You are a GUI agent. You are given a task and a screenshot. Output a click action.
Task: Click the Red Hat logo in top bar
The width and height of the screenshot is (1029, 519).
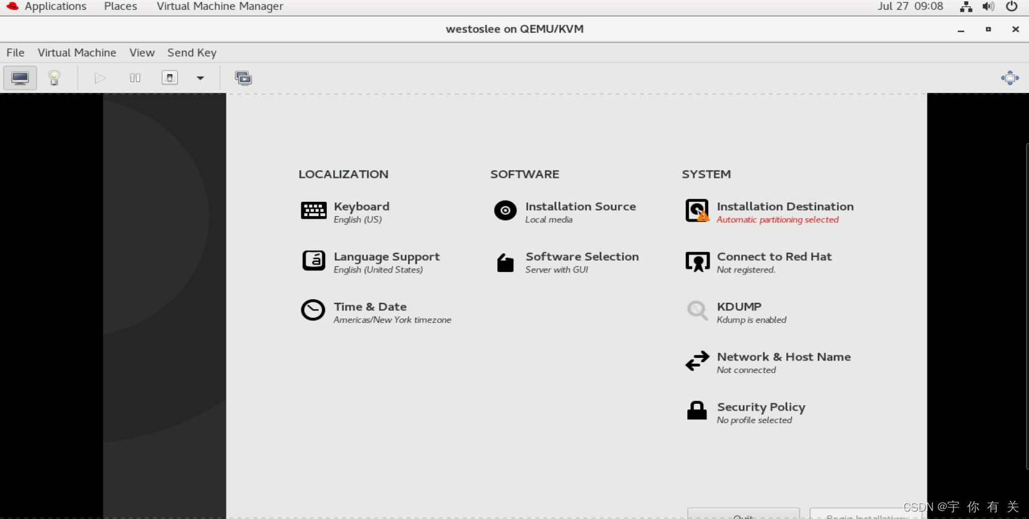click(12, 6)
